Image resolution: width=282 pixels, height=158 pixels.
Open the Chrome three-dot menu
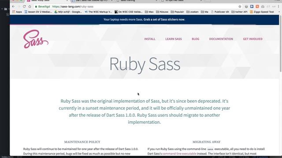click(278, 7)
